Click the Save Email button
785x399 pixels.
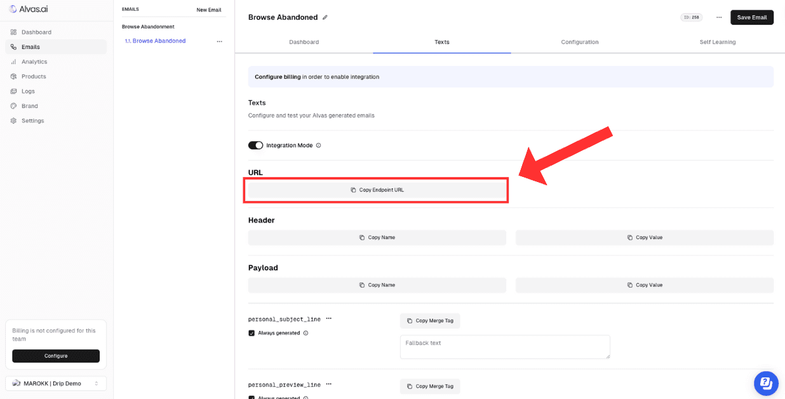point(752,17)
